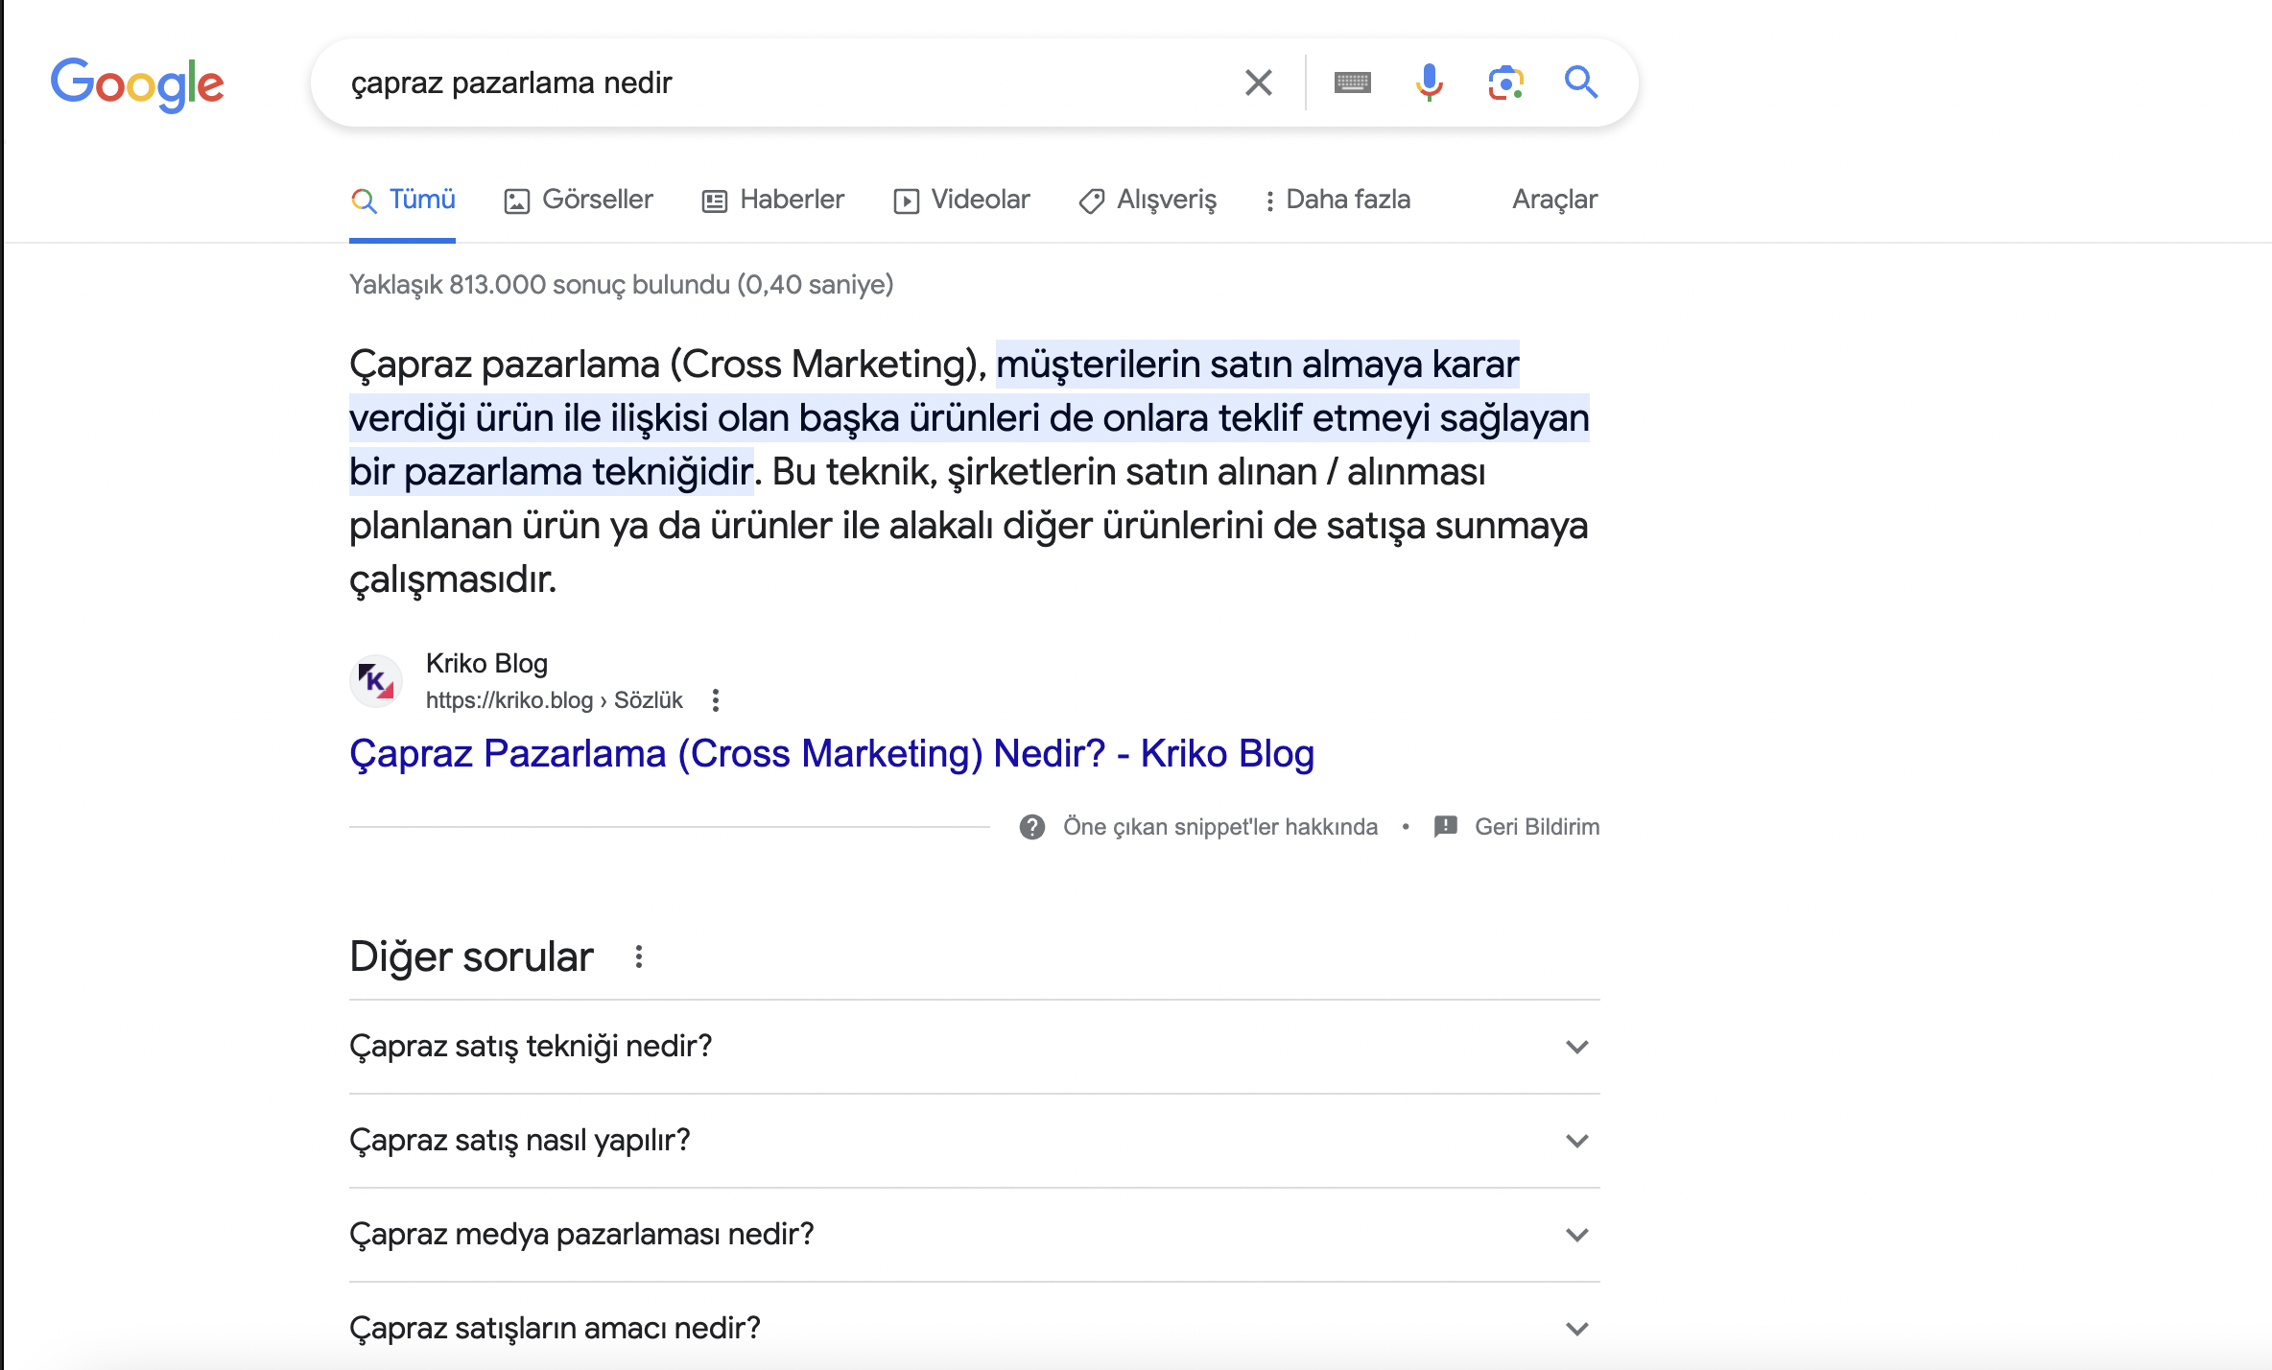2272x1370 pixels.
Task: Start voice search with microphone icon
Action: click(x=1429, y=83)
